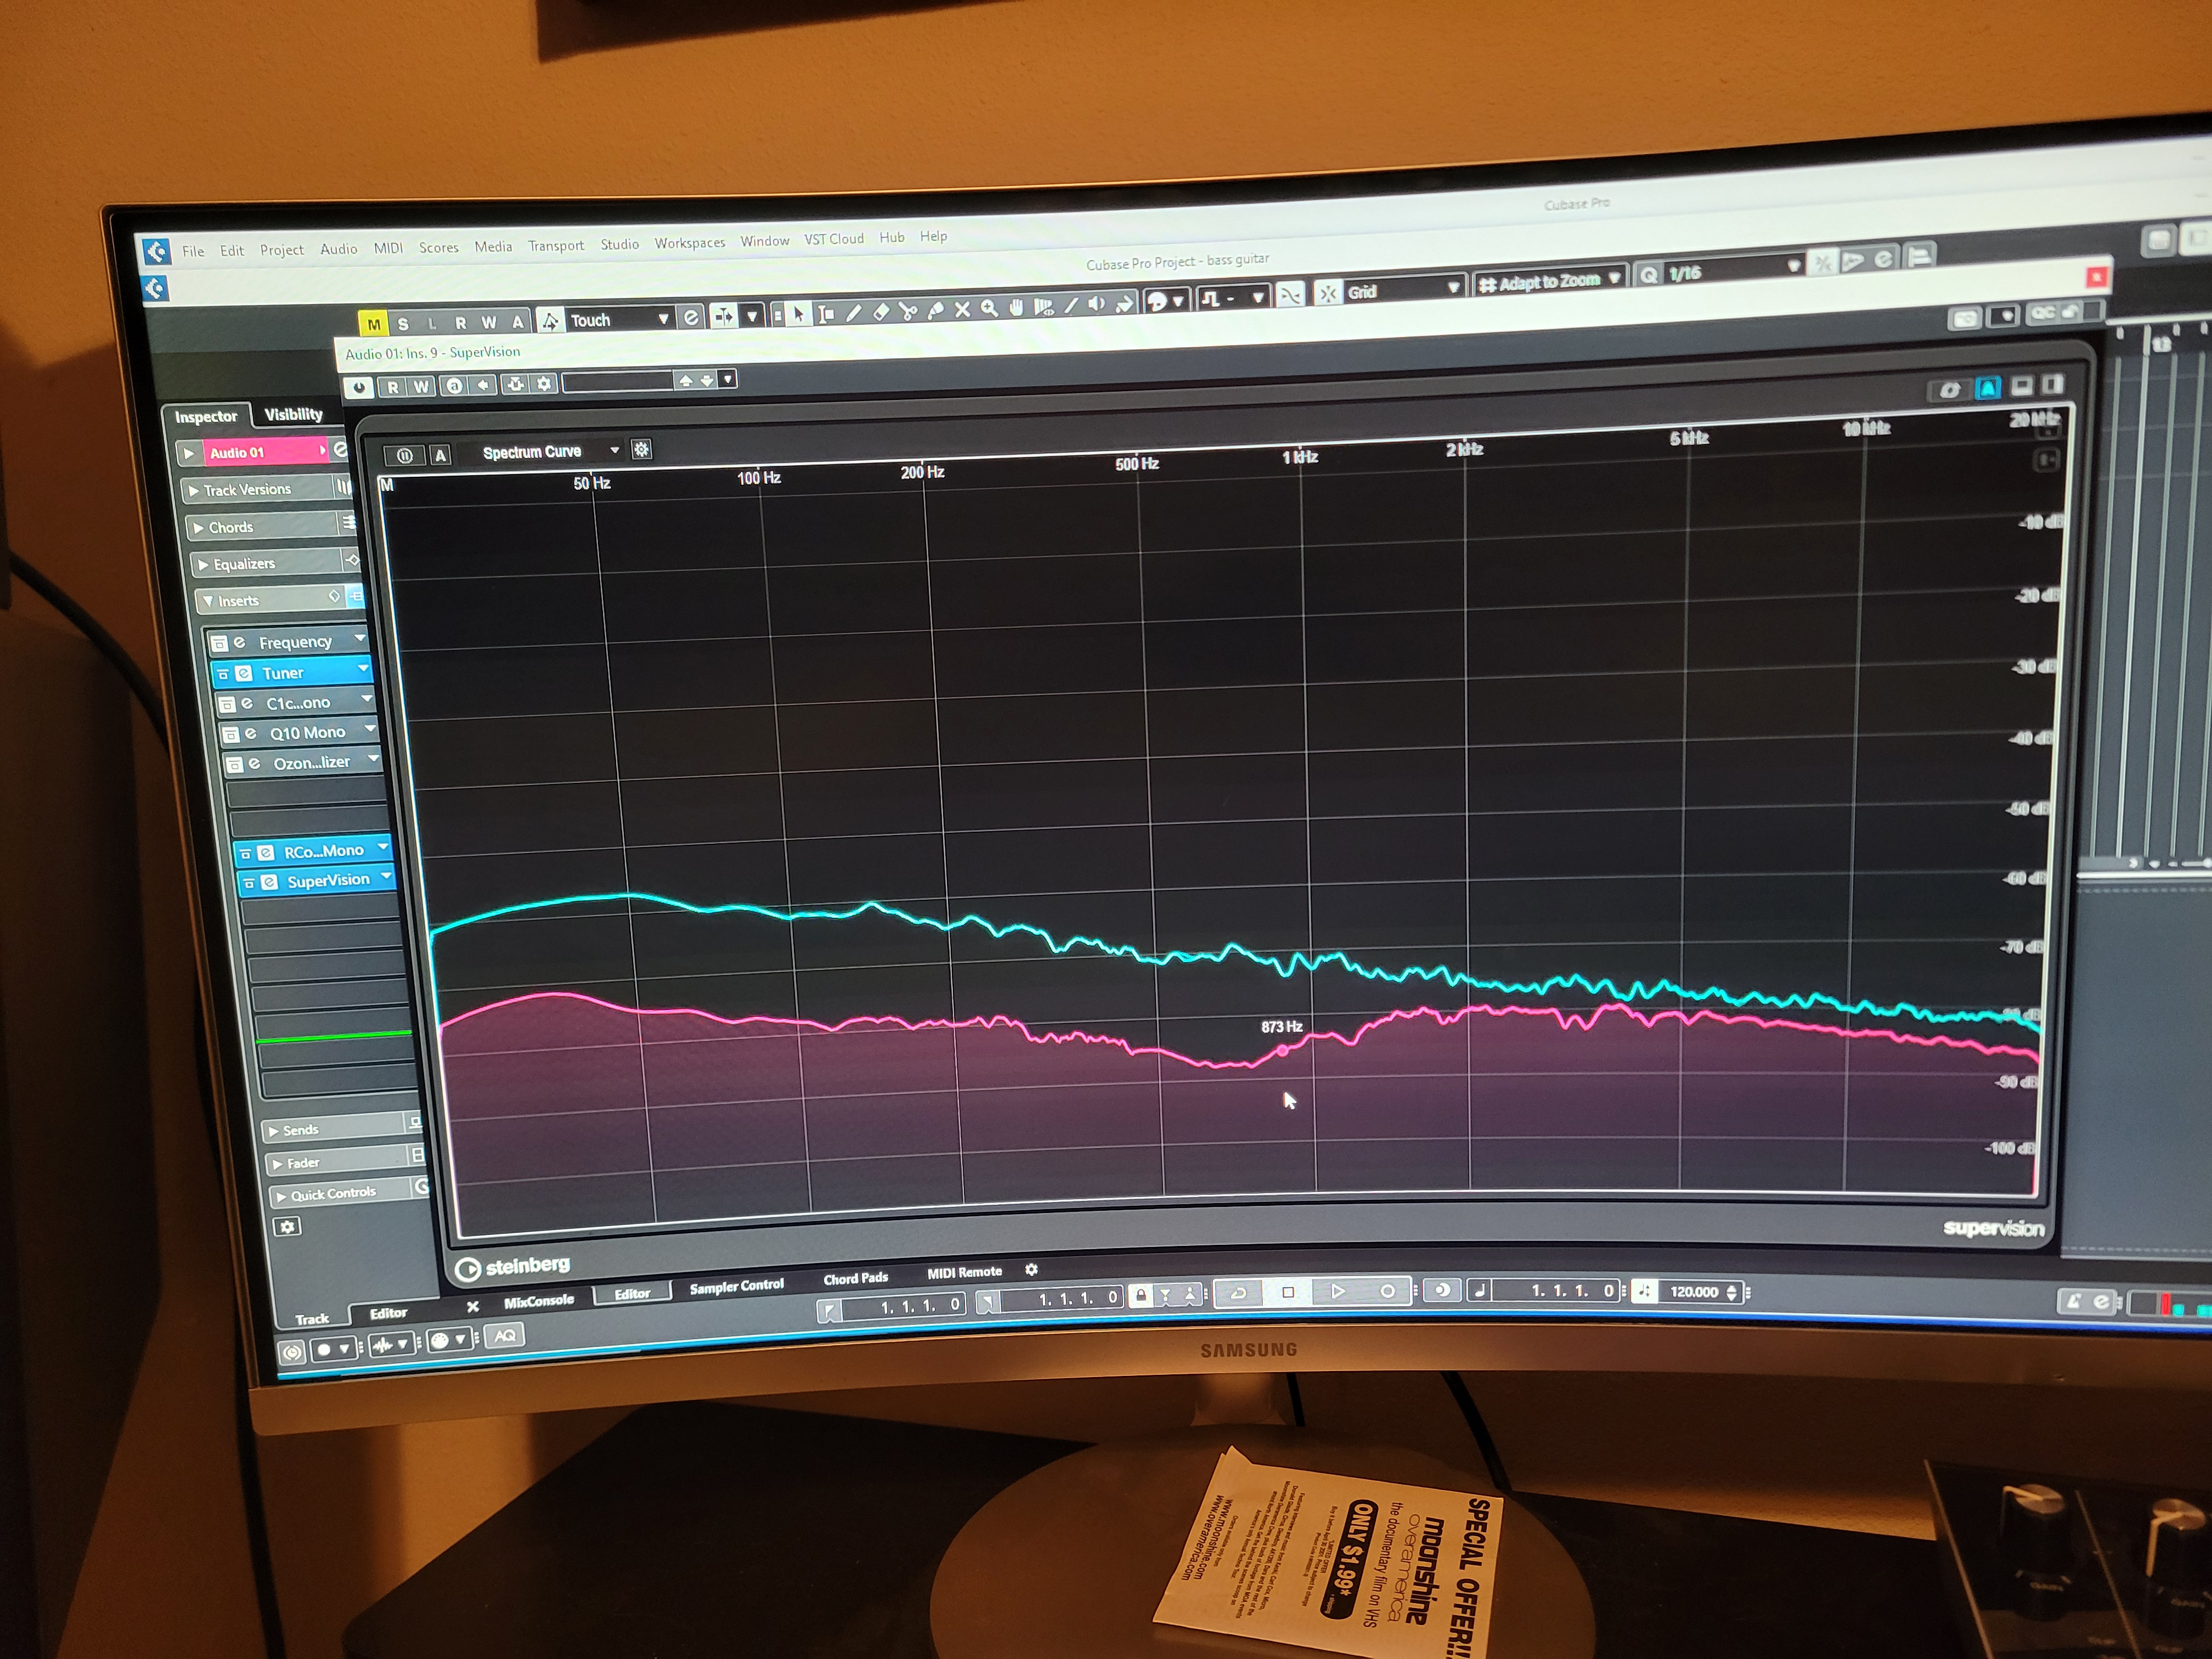Screen dimensions: 2212x1659
Task: Switch to the Chord Pads tab
Action: click(x=856, y=1278)
